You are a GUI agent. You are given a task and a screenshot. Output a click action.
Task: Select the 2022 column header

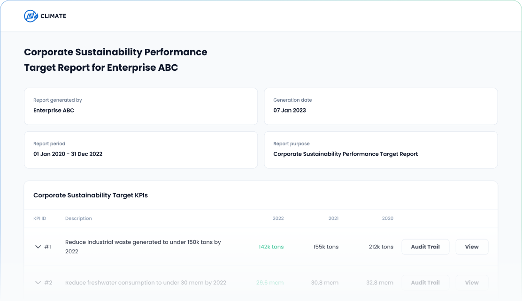click(278, 218)
